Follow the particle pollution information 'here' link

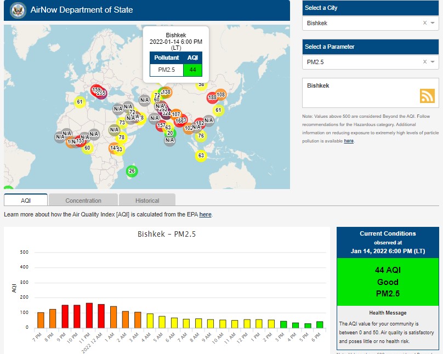349,141
